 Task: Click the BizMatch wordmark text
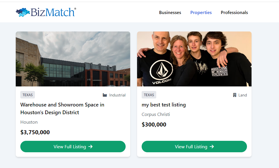53,12
